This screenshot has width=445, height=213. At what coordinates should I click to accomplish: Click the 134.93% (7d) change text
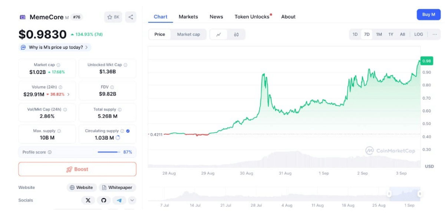86,34
